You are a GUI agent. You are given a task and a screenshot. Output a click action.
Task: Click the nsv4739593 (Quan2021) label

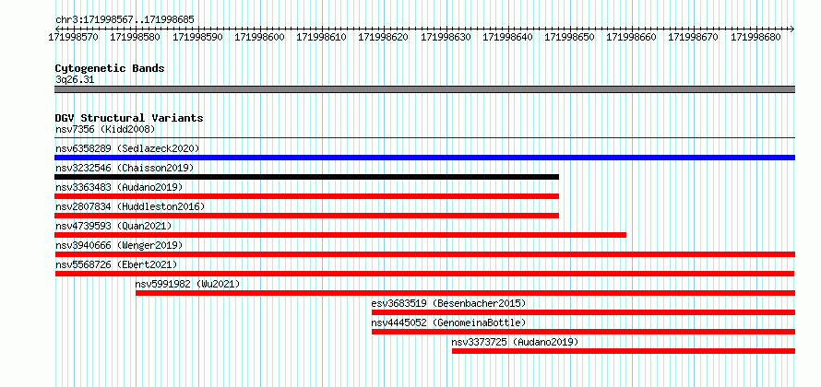pos(113,226)
